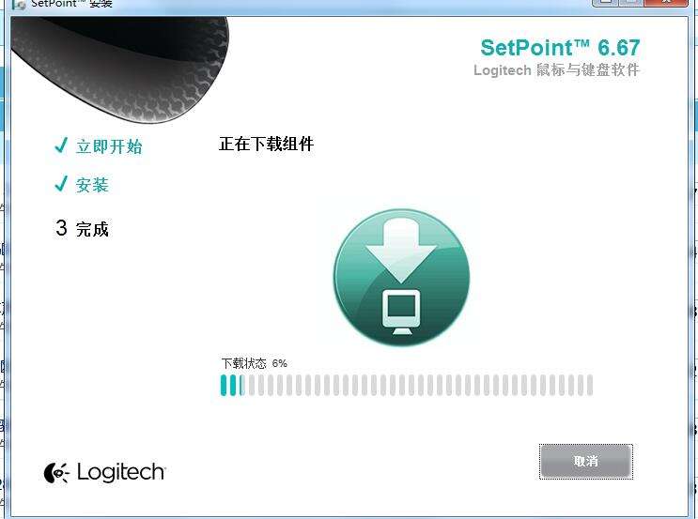Click the checkmark next to 立即开始
The height and width of the screenshot is (519, 698).
click(60, 145)
